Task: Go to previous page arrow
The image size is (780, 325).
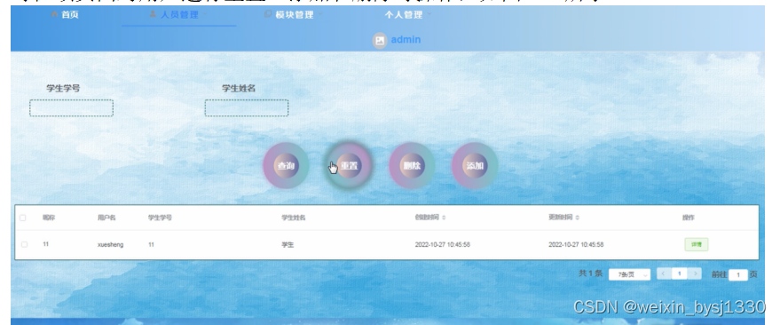Action: [664, 273]
